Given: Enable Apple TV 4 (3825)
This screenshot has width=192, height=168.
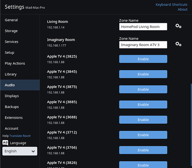Looking at the screenshot, I should pyautogui.click(x=143, y=59).
